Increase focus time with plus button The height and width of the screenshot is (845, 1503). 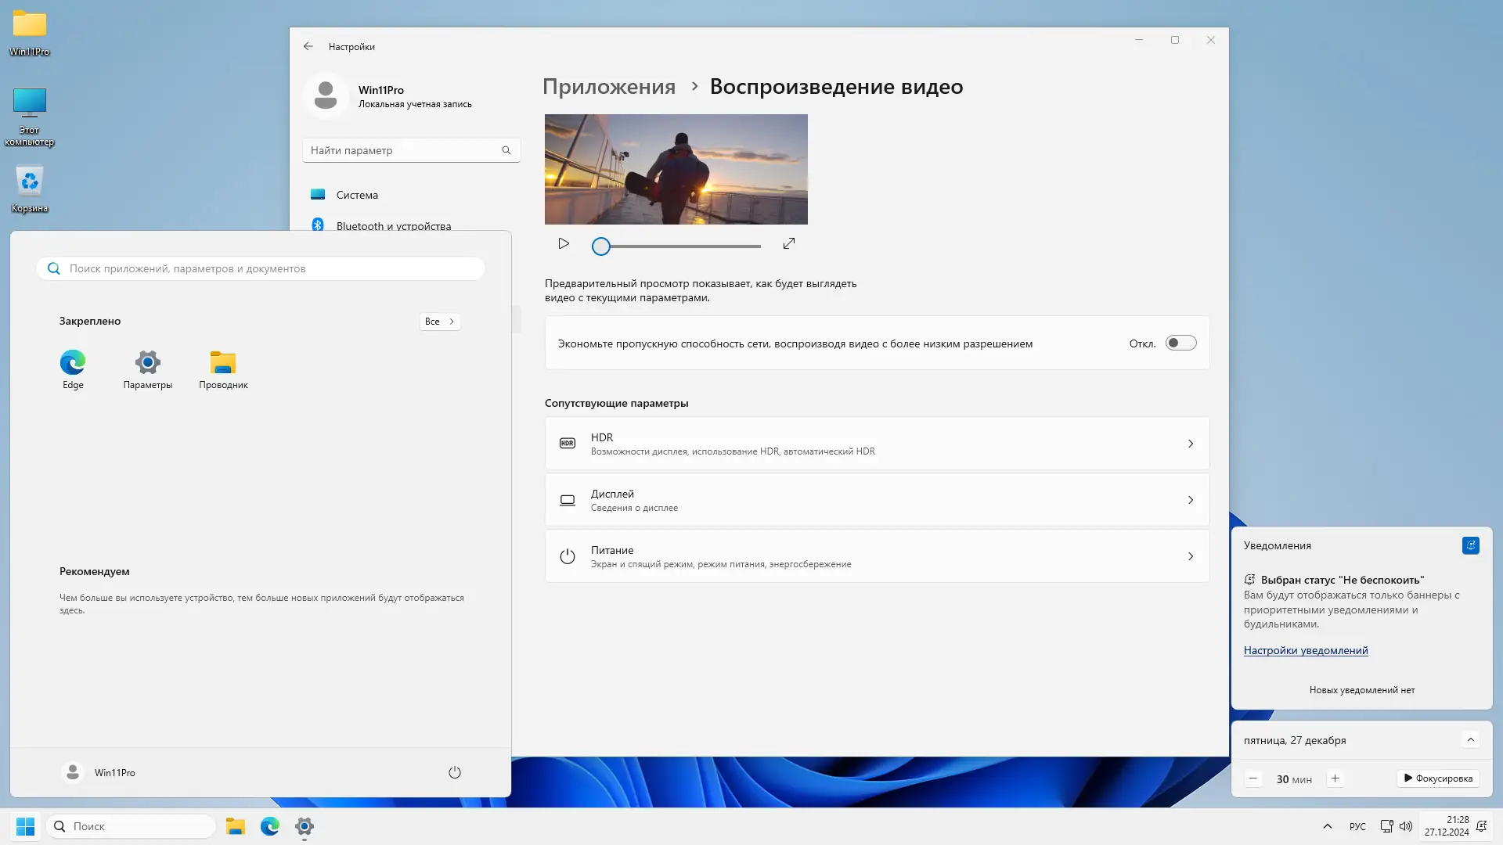[1335, 778]
